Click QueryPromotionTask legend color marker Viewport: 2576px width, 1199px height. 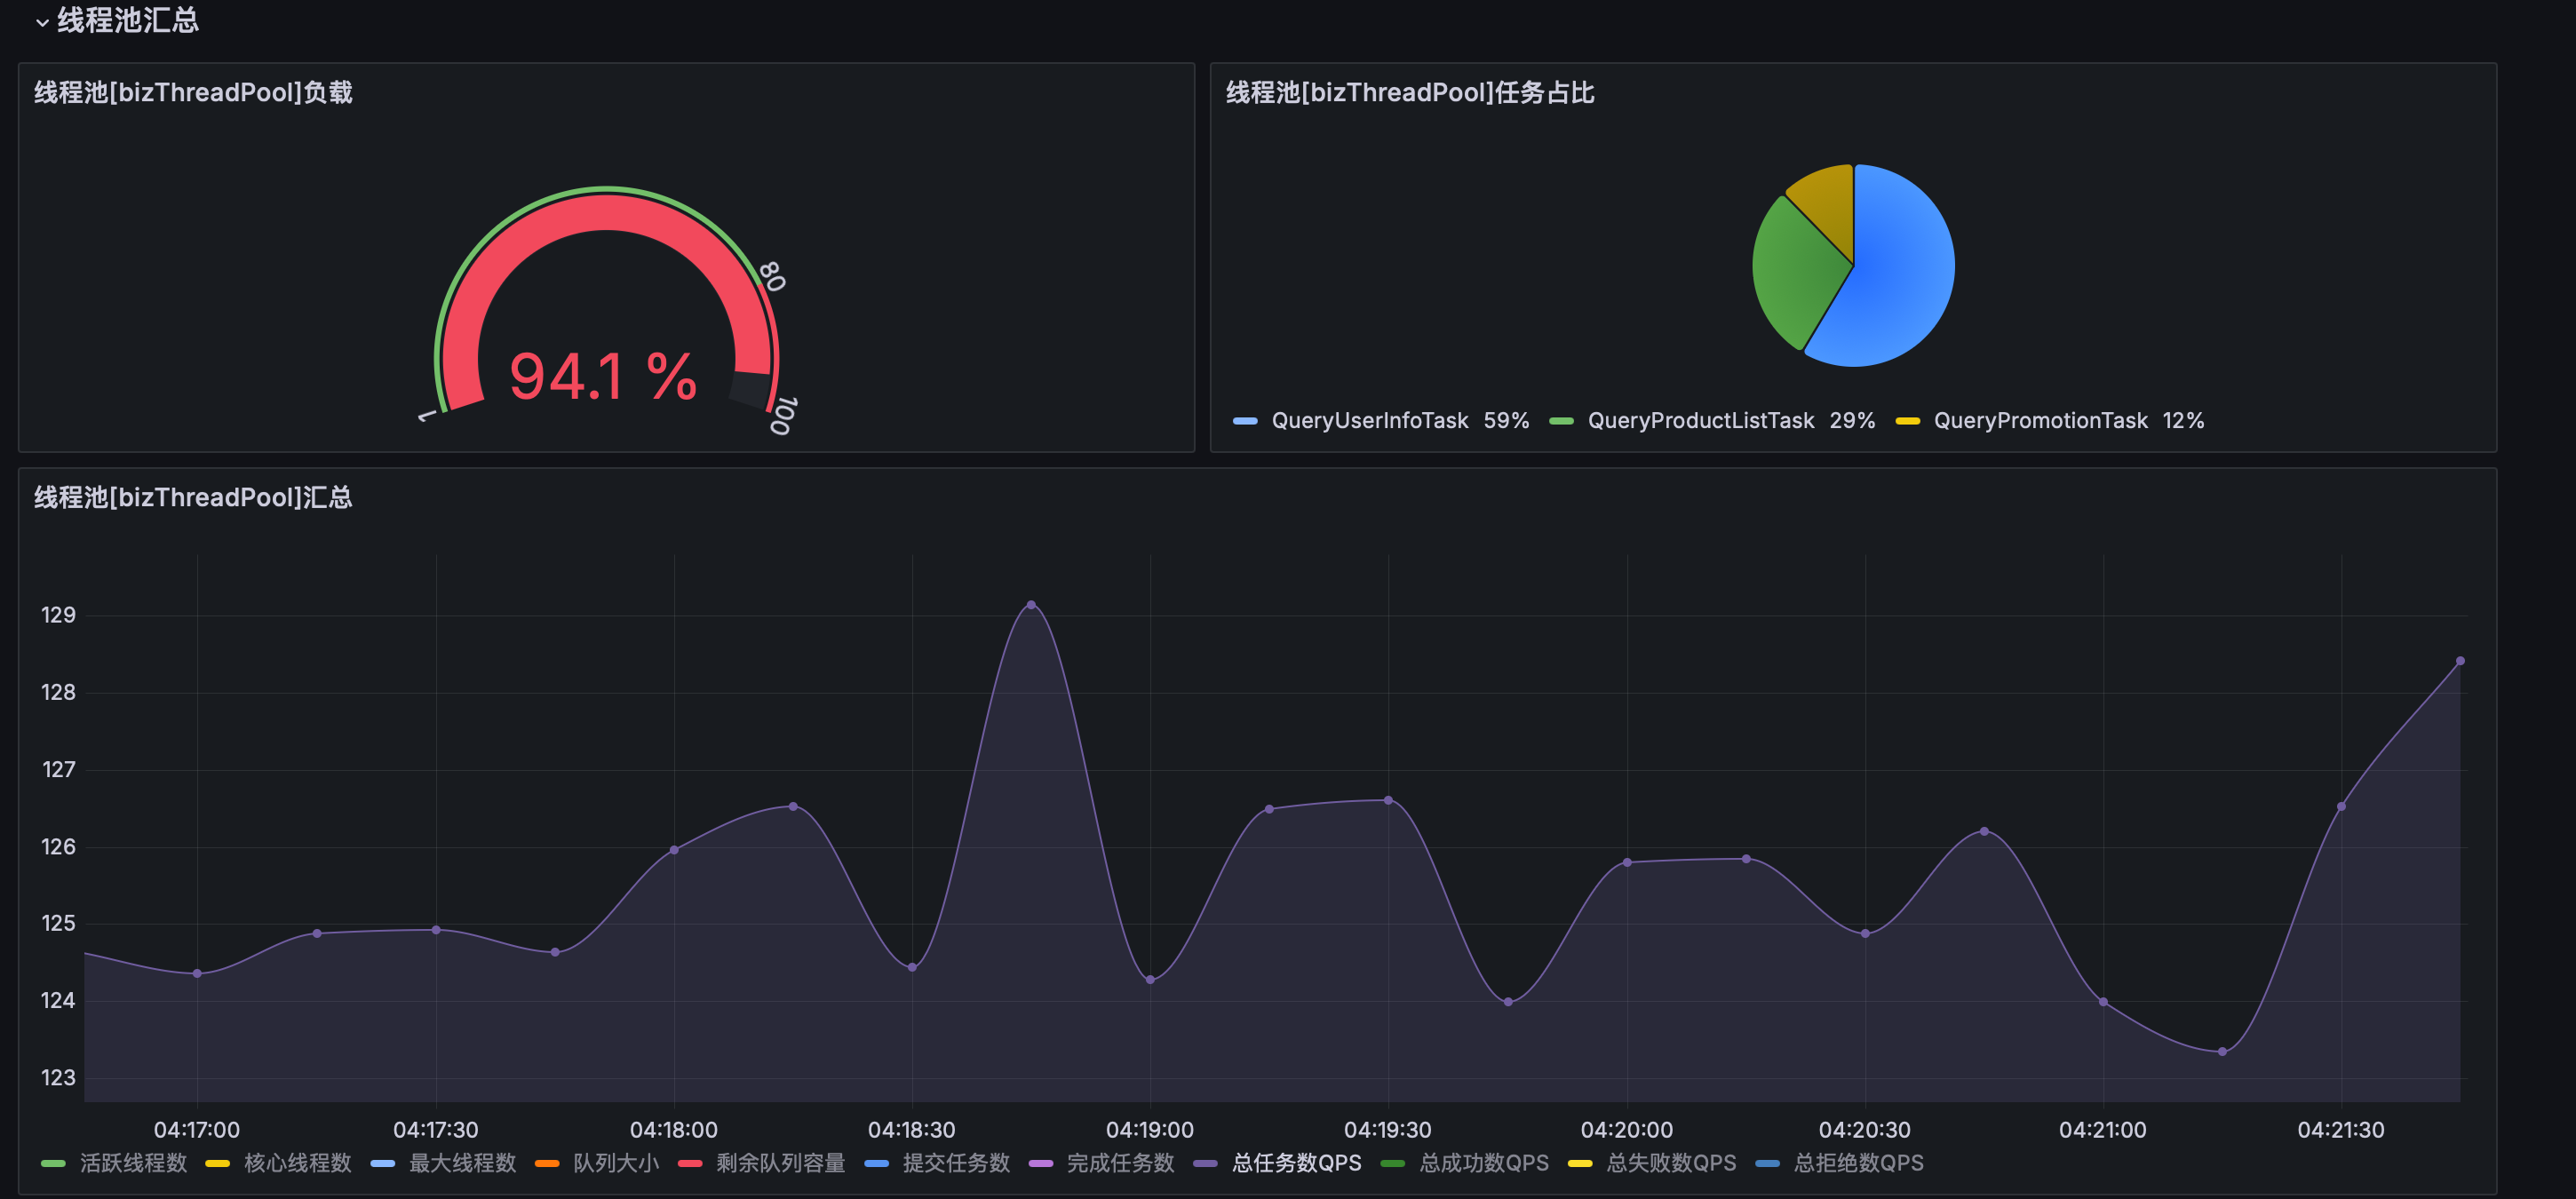pos(1907,421)
